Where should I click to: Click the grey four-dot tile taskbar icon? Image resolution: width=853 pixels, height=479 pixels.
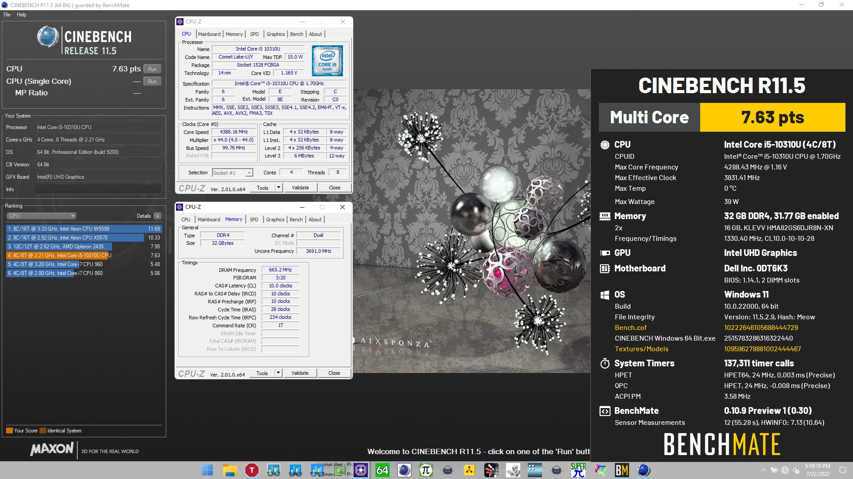[534, 470]
